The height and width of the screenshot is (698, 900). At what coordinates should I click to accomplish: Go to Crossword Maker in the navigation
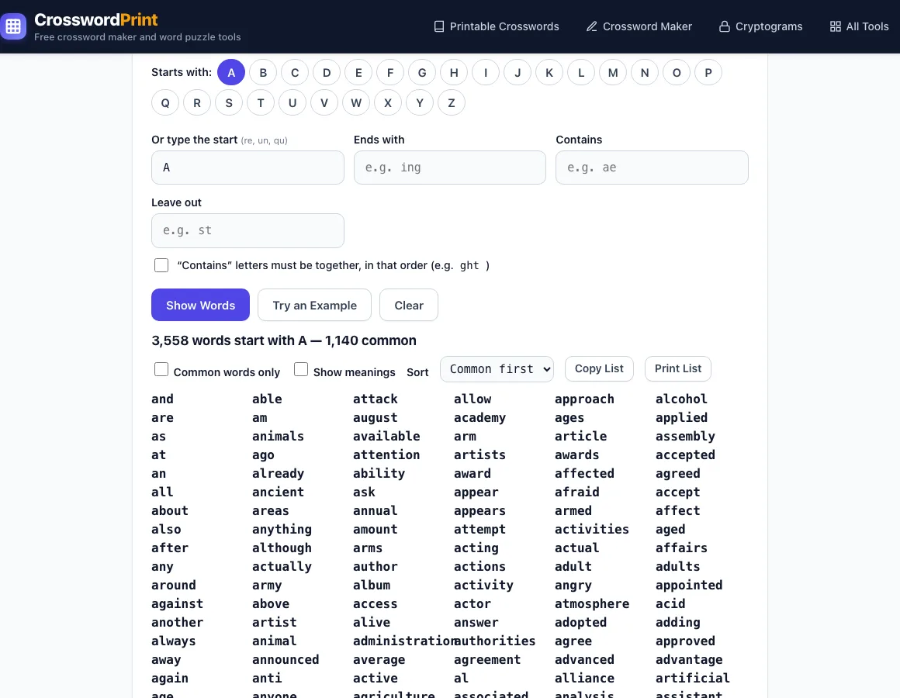coord(639,26)
